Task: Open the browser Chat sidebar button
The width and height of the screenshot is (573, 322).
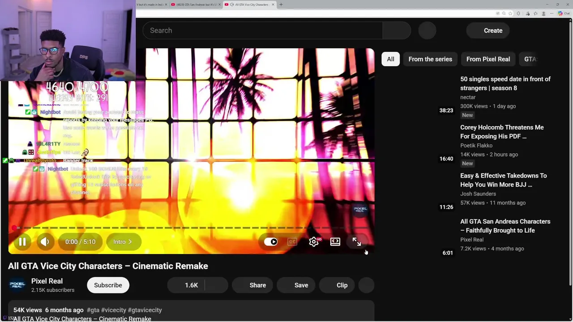Action: coord(564,13)
